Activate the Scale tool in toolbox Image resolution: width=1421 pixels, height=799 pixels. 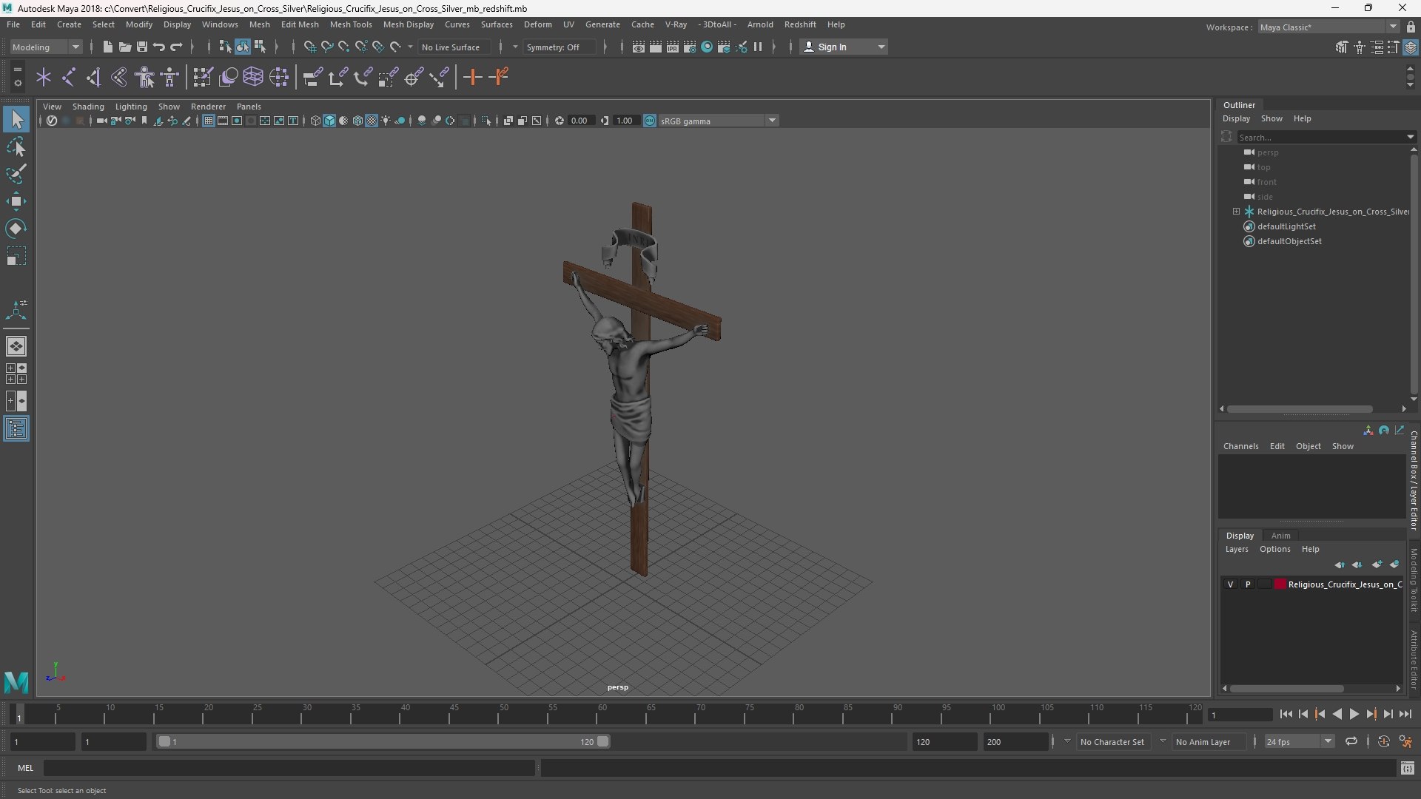coord(16,256)
